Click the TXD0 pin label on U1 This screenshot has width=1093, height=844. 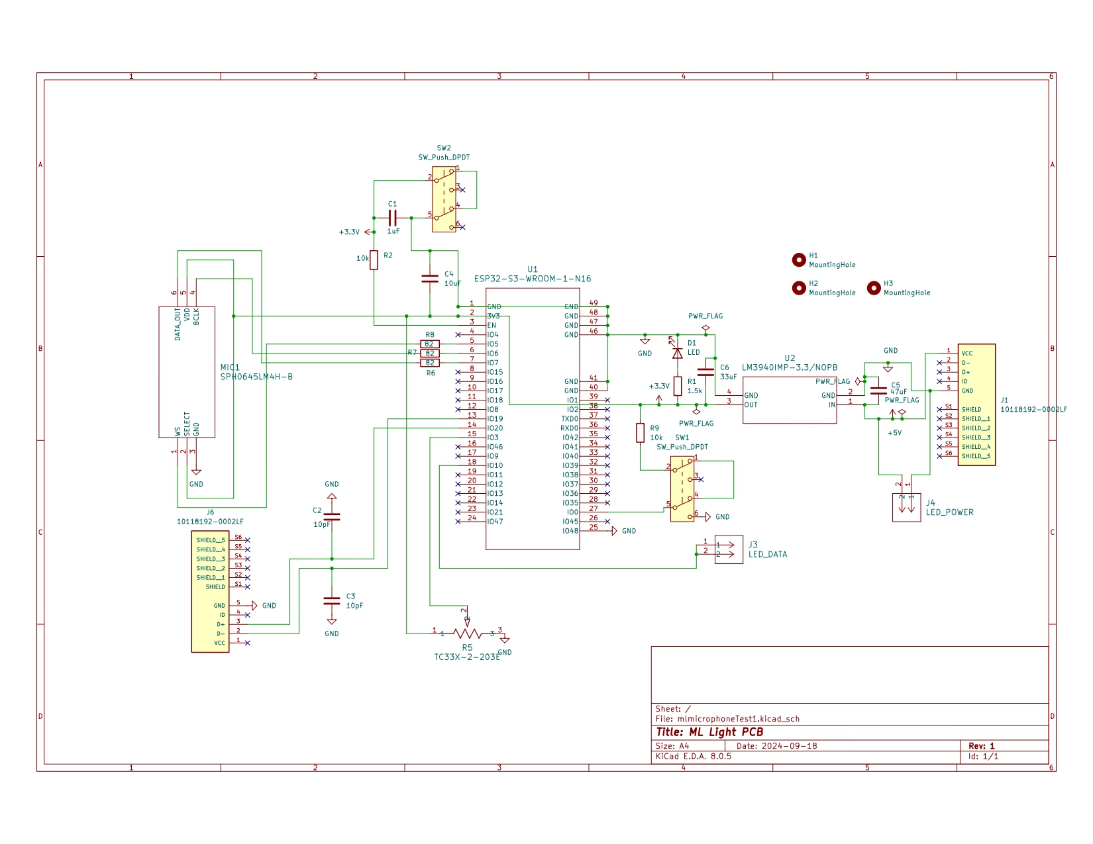[x=570, y=419]
